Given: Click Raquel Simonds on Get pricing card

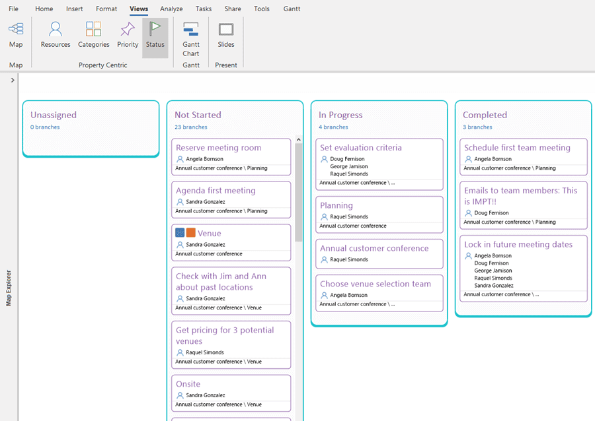Looking at the screenshot, I should [204, 352].
